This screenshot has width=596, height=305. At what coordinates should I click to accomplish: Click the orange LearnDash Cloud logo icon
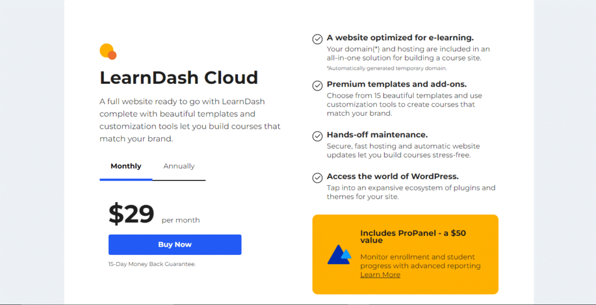point(108,52)
